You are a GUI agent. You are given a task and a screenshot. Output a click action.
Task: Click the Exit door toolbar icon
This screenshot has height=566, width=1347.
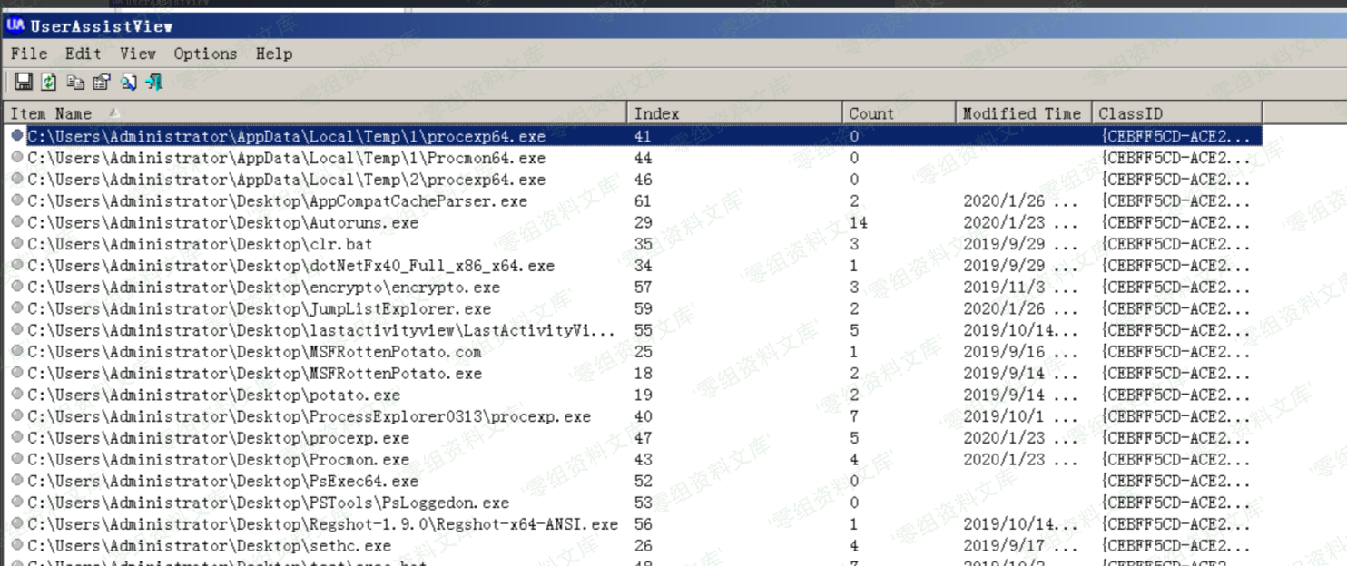154,82
